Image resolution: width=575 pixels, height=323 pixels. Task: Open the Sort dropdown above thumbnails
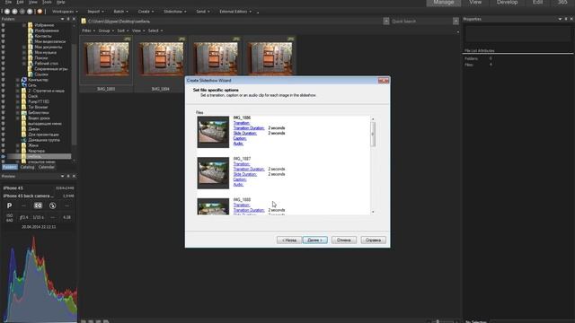click(123, 31)
